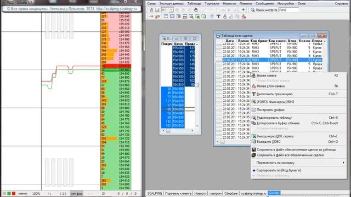Open the Экспорт данных menu
Viewport: 351px width, 197px height.
[172, 4]
